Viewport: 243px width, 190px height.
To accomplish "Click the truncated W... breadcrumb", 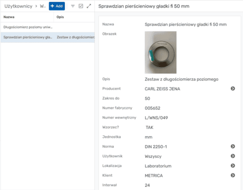I will click(43, 6).
